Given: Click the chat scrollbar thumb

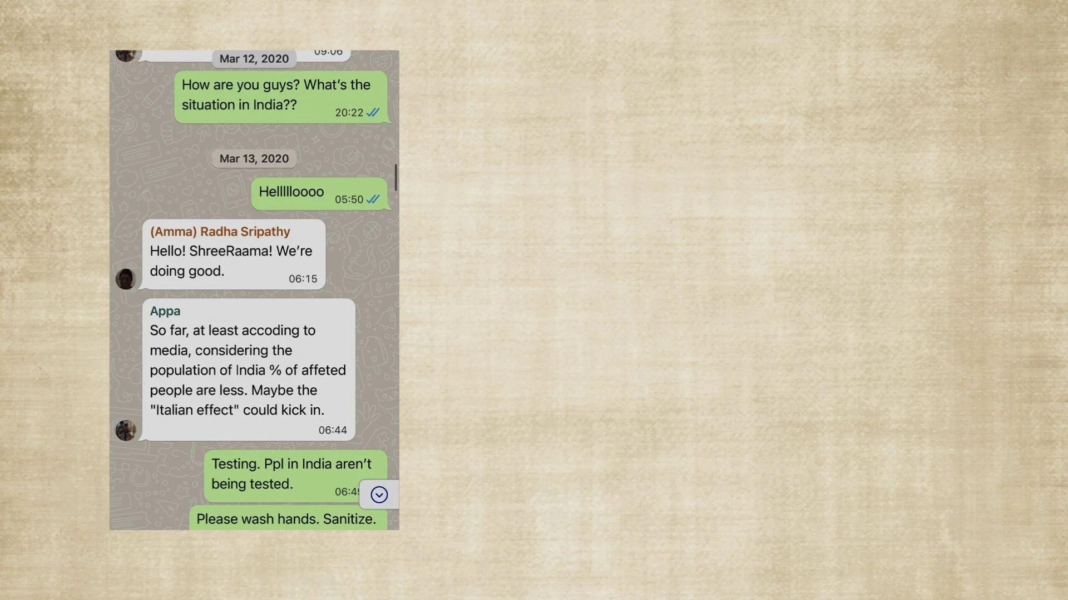Looking at the screenshot, I should [395, 177].
